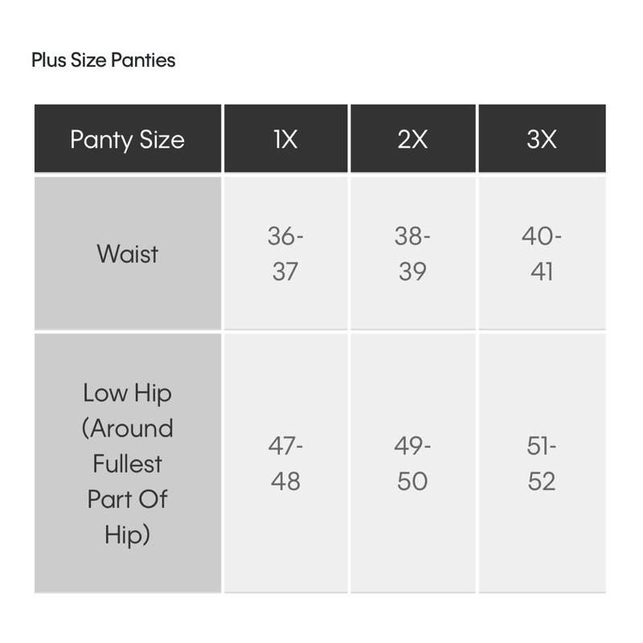The image size is (643, 643).
Task: Click the 3X column header
Action: pyautogui.click(x=542, y=138)
